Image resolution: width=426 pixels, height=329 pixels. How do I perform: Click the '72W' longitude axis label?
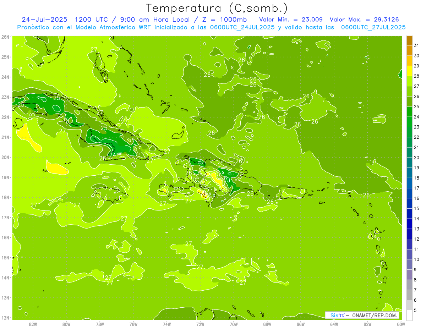point(200,324)
